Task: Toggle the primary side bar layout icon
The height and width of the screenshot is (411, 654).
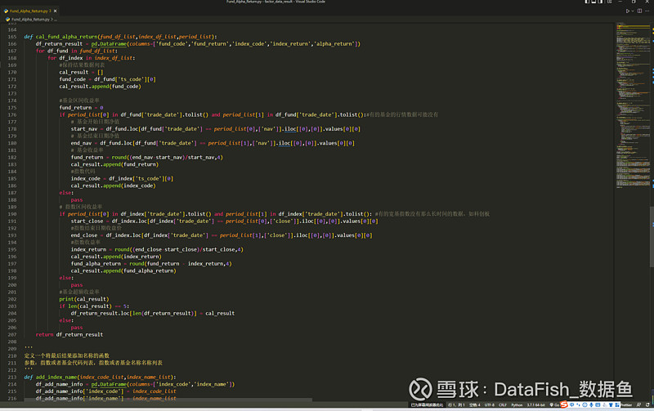Action: point(587,2)
